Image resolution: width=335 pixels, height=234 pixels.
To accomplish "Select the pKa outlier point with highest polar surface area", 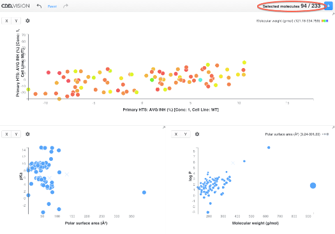I will pyautogui.click(x=144, y=192).
